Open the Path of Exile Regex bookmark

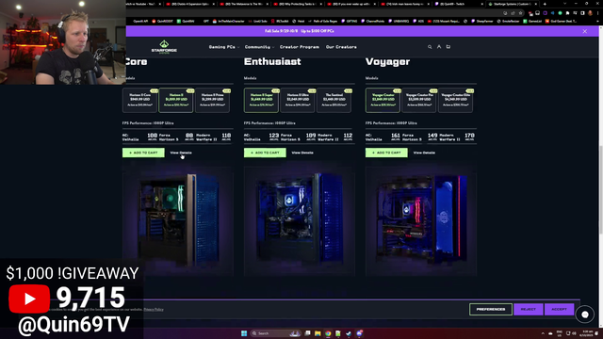(322, 21)
